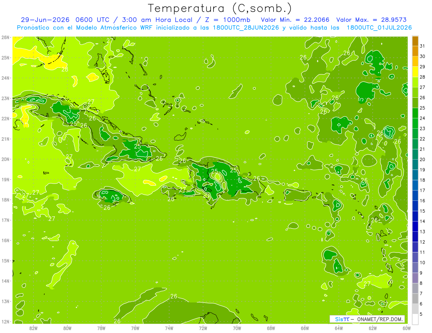Click the longitude label "68W"

271,328
